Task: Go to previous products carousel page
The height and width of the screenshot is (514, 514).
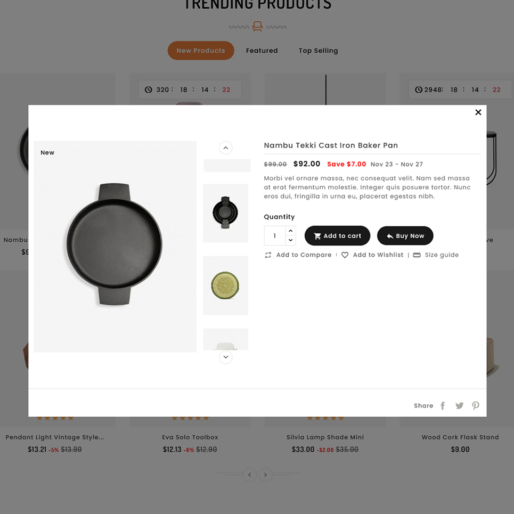Action: [x=250, y=475]
